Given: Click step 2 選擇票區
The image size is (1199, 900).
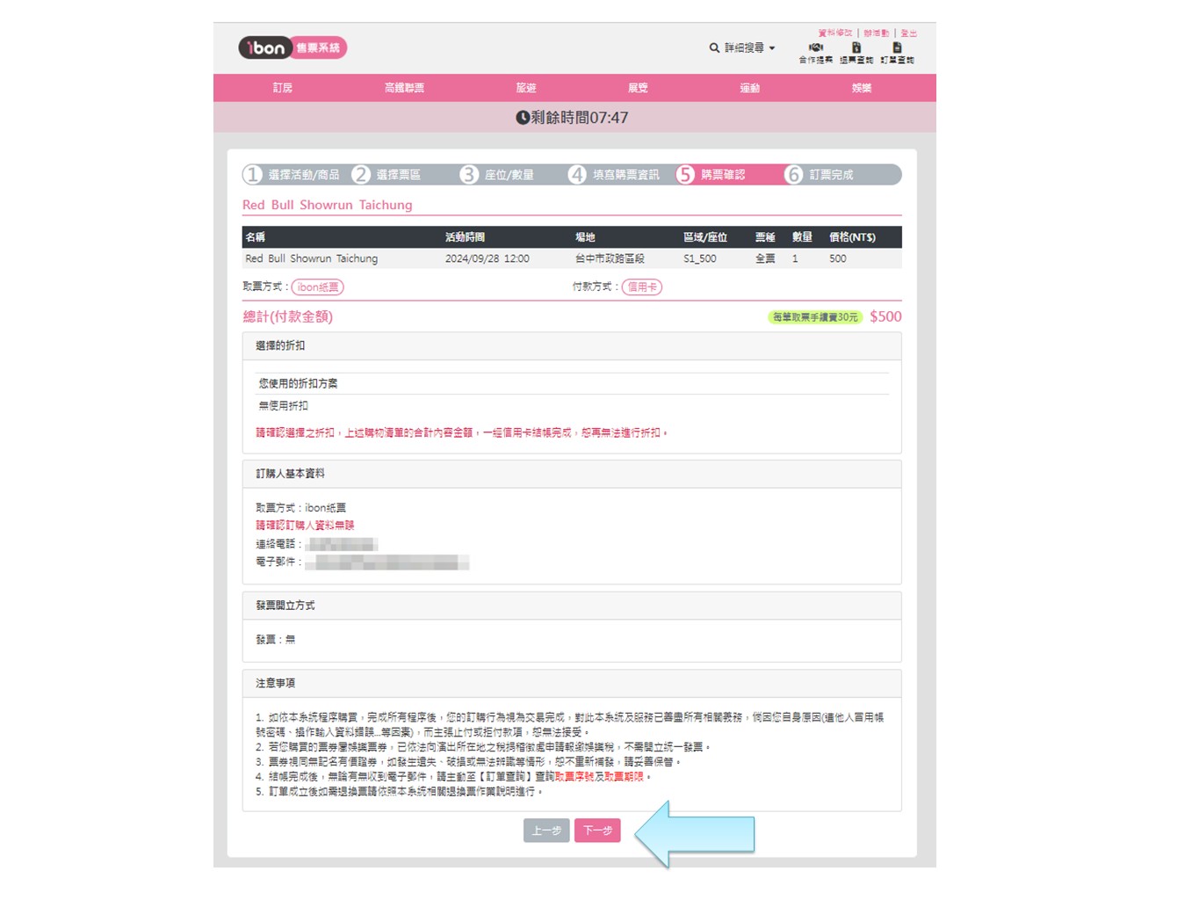Looking at the screenshot, I should [x=386, y=174].
